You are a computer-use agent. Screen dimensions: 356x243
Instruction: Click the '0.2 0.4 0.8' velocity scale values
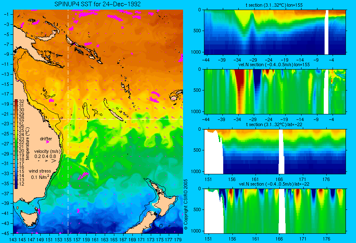tap(45, 156)
